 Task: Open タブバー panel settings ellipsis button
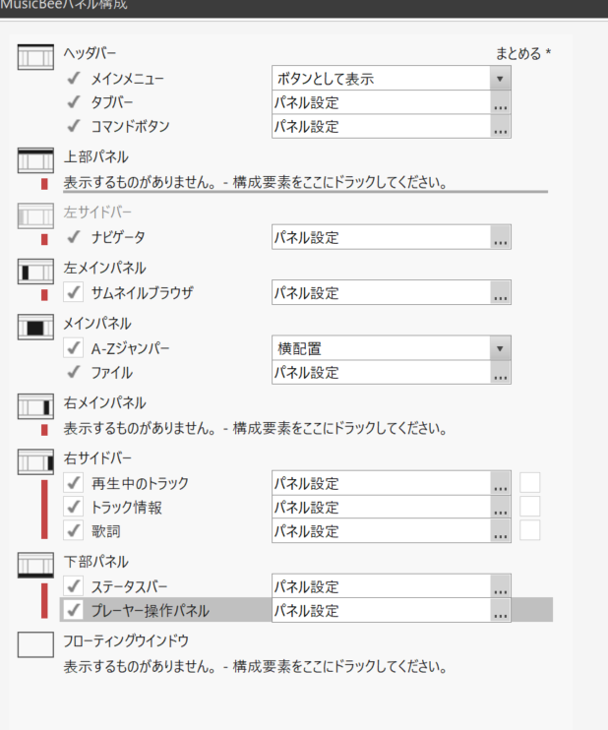tap(500, 103)
